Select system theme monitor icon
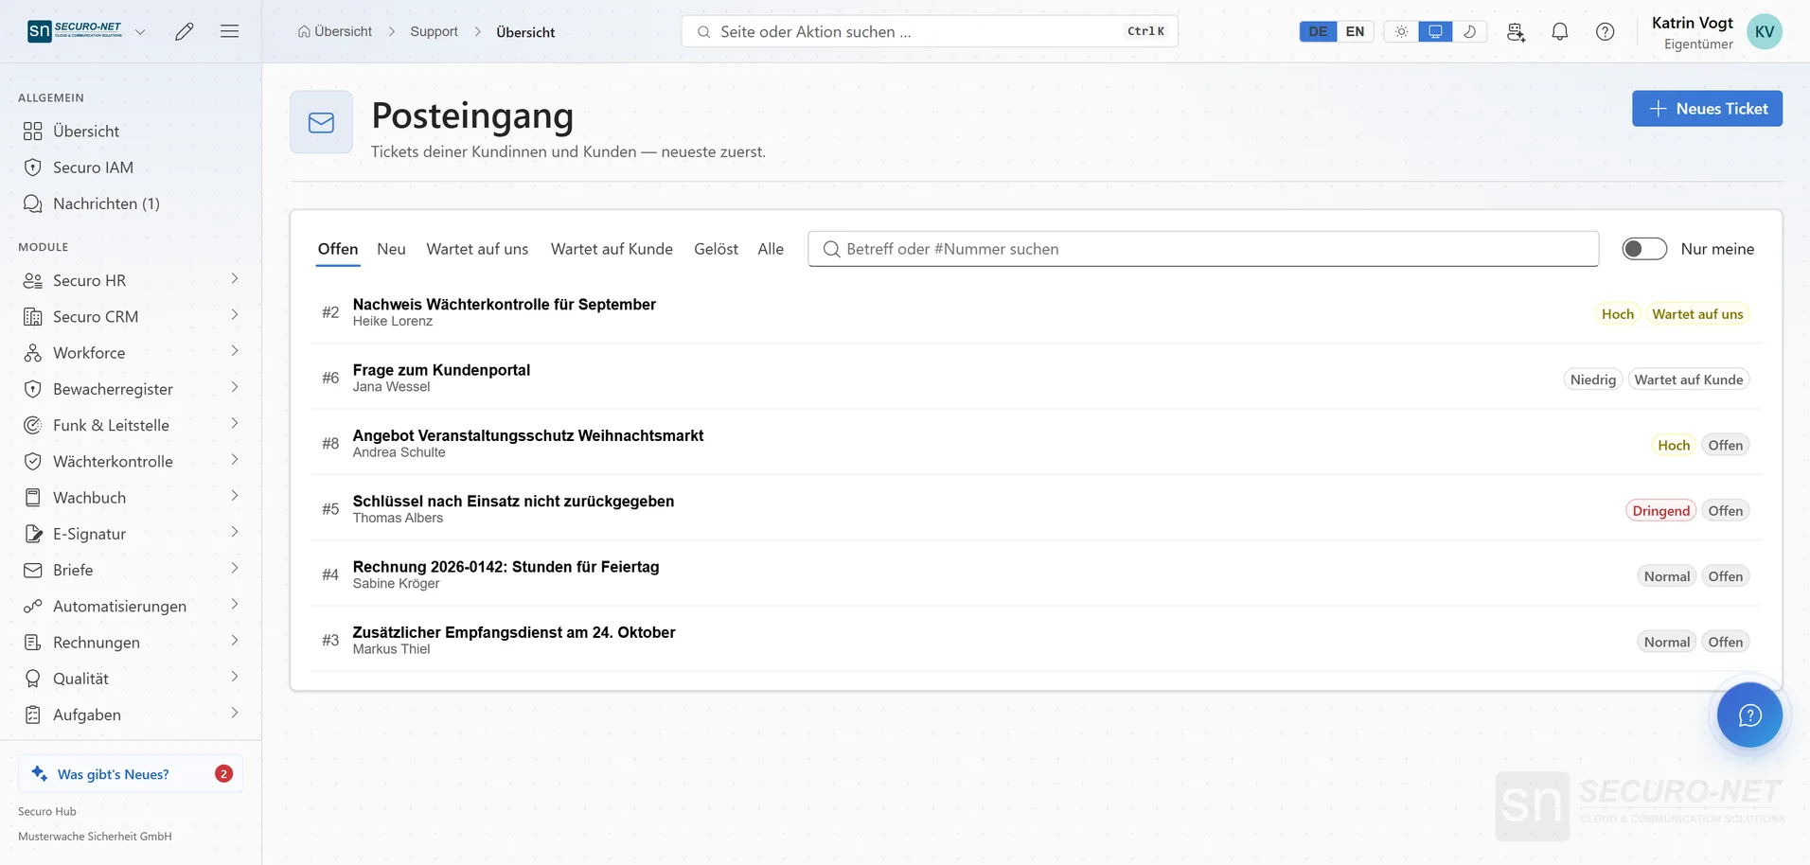 (x=1435, y=31)
